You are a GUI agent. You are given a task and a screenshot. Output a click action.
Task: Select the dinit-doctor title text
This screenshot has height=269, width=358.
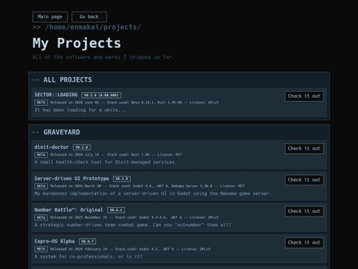[52, 147]
